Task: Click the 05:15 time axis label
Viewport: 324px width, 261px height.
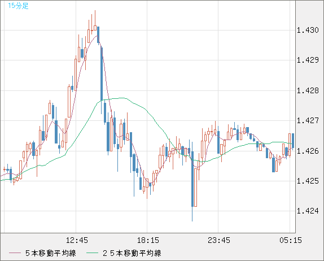Action: click(x=291, y=240)
